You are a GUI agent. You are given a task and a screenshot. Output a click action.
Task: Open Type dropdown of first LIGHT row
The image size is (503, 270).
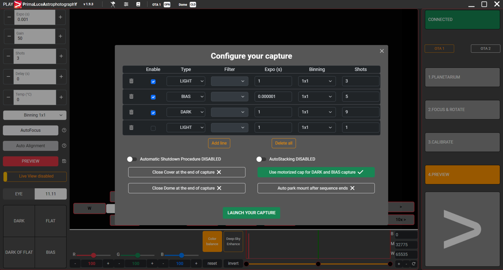(x=186, y=81)
